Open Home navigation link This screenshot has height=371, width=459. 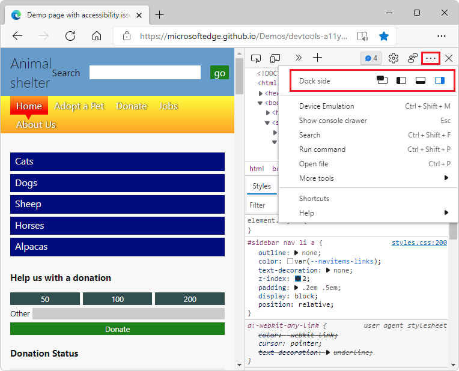click(29, 106)
